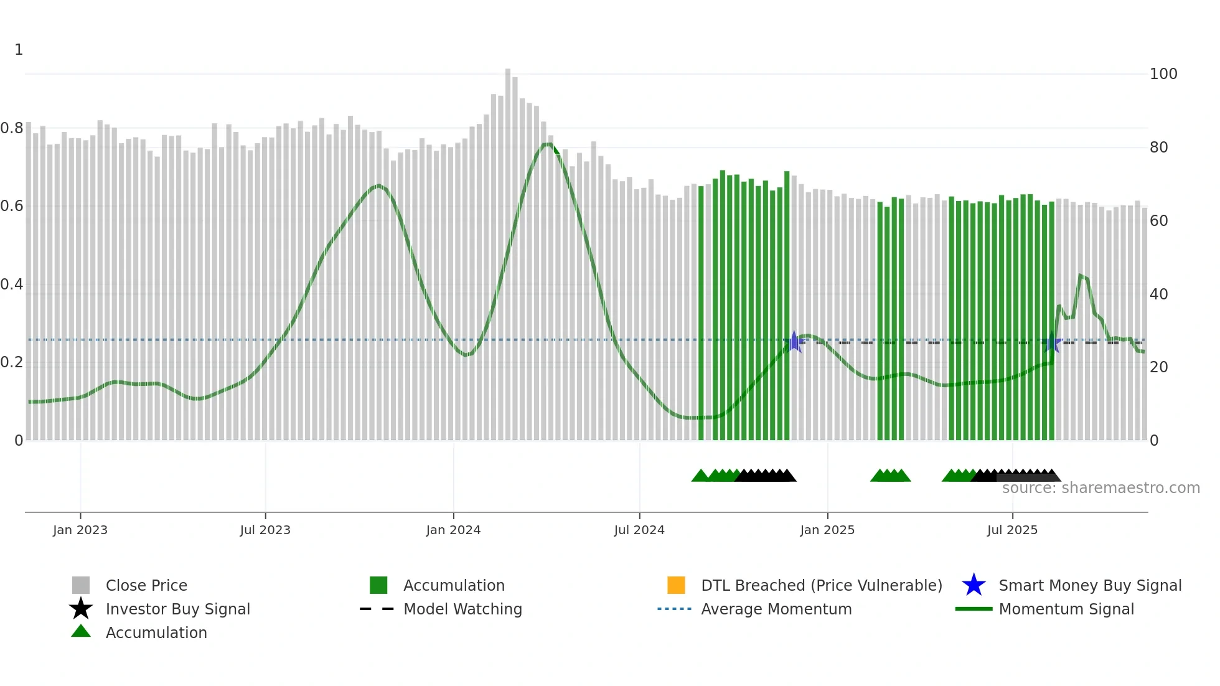Click the DTL Breached (Price Vulnerable) label

pos(822,585)
